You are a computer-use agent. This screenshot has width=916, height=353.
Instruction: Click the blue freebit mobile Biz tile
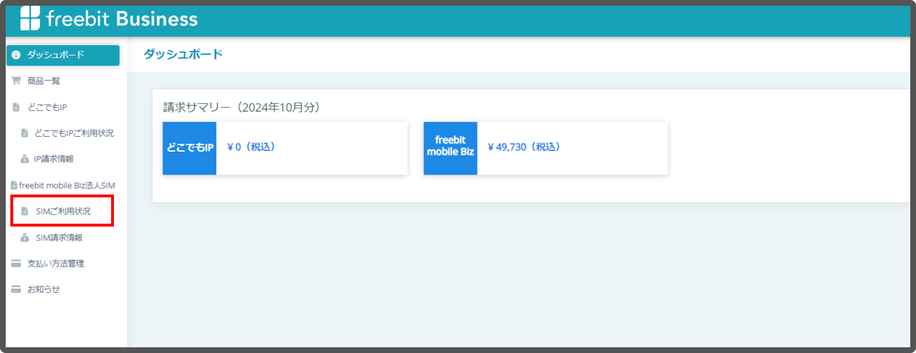(451, 148)
